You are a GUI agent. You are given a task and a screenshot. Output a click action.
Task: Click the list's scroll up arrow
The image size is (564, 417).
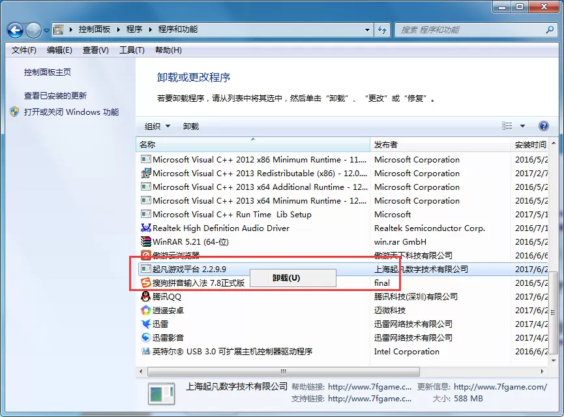tap(554, 144)
